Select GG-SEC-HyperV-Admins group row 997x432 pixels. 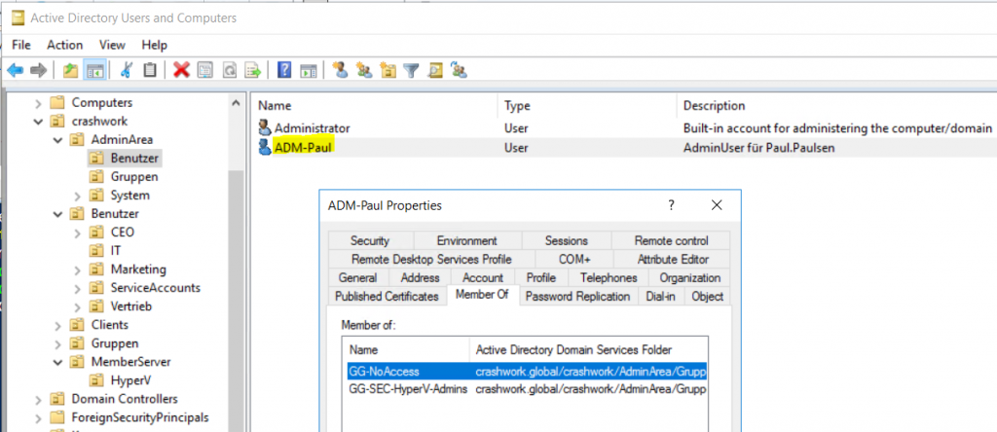(x=527, y=389)
